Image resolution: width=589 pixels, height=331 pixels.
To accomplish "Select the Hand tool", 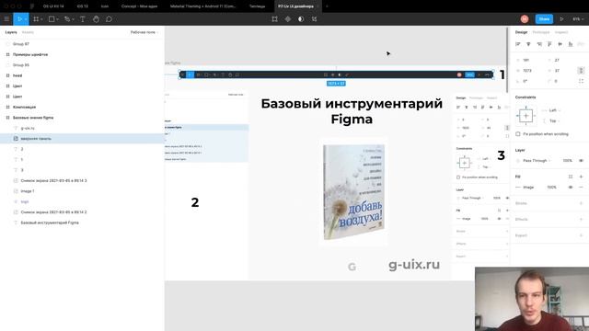I will (96, 18).
